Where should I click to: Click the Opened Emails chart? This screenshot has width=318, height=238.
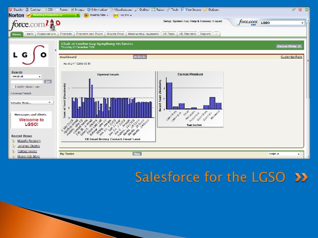coord(108,107)
